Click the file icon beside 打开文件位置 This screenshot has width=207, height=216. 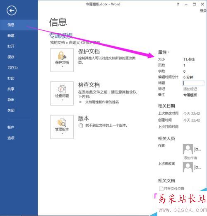tap(161, 189)
